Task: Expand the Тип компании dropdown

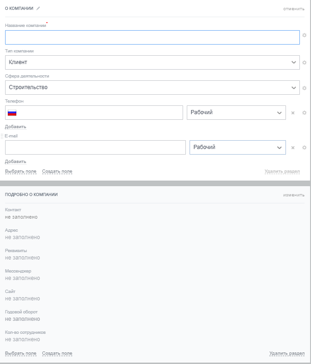Action: (x=152, y=62)
